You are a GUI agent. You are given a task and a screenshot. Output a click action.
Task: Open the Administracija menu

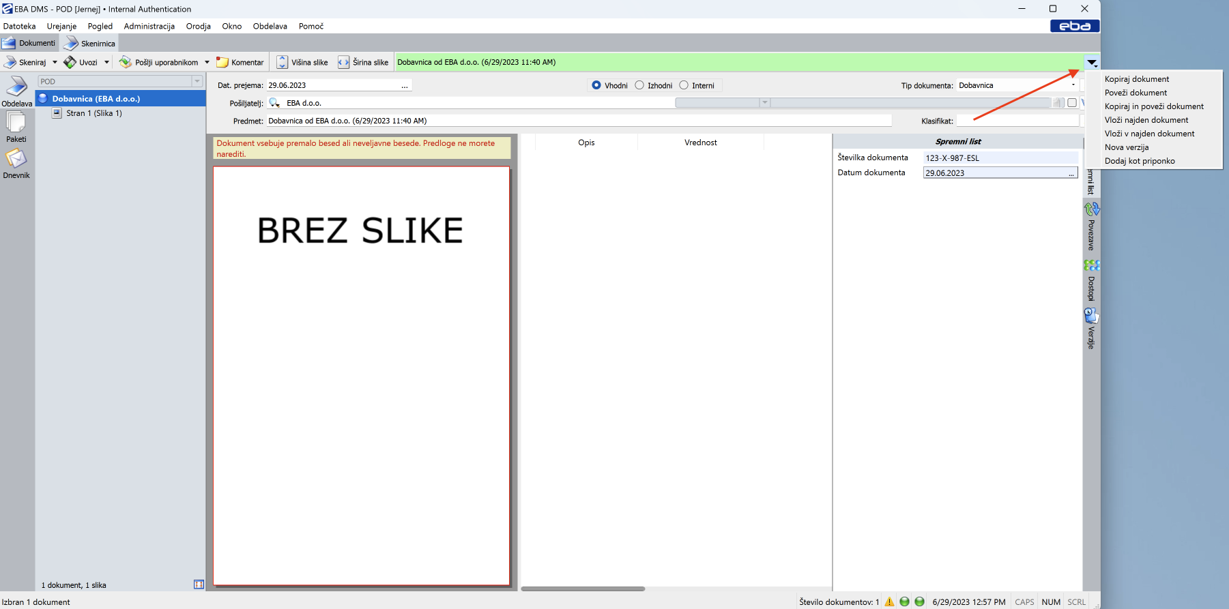(x=149, y=26)
